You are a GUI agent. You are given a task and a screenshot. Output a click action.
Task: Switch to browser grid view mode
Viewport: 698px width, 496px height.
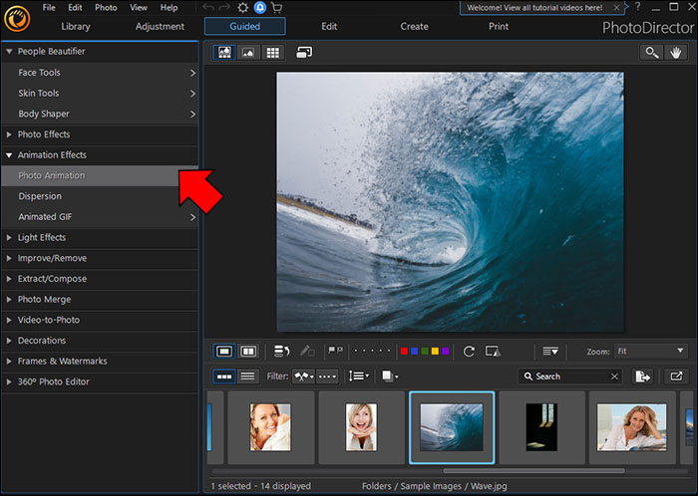(x=272, y=53)
